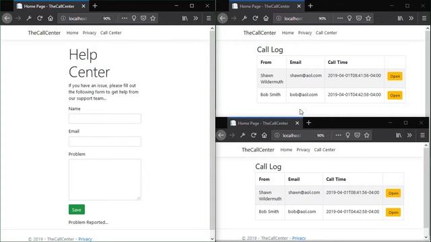Viewport: 431px width, 242px height.
Task: Open new tab in bottom-right browser window
Action: coord(308,123)
